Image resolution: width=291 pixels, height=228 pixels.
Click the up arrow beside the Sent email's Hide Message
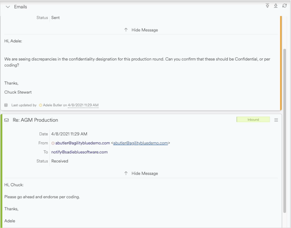[126, 30]
